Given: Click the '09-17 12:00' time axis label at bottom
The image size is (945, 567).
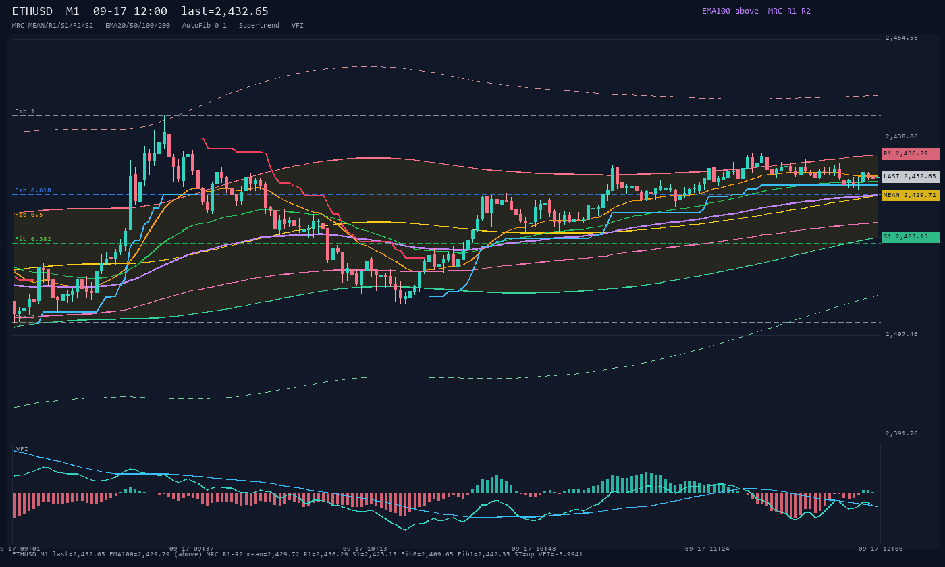Looking at the screenshot, I should point(880,549).
